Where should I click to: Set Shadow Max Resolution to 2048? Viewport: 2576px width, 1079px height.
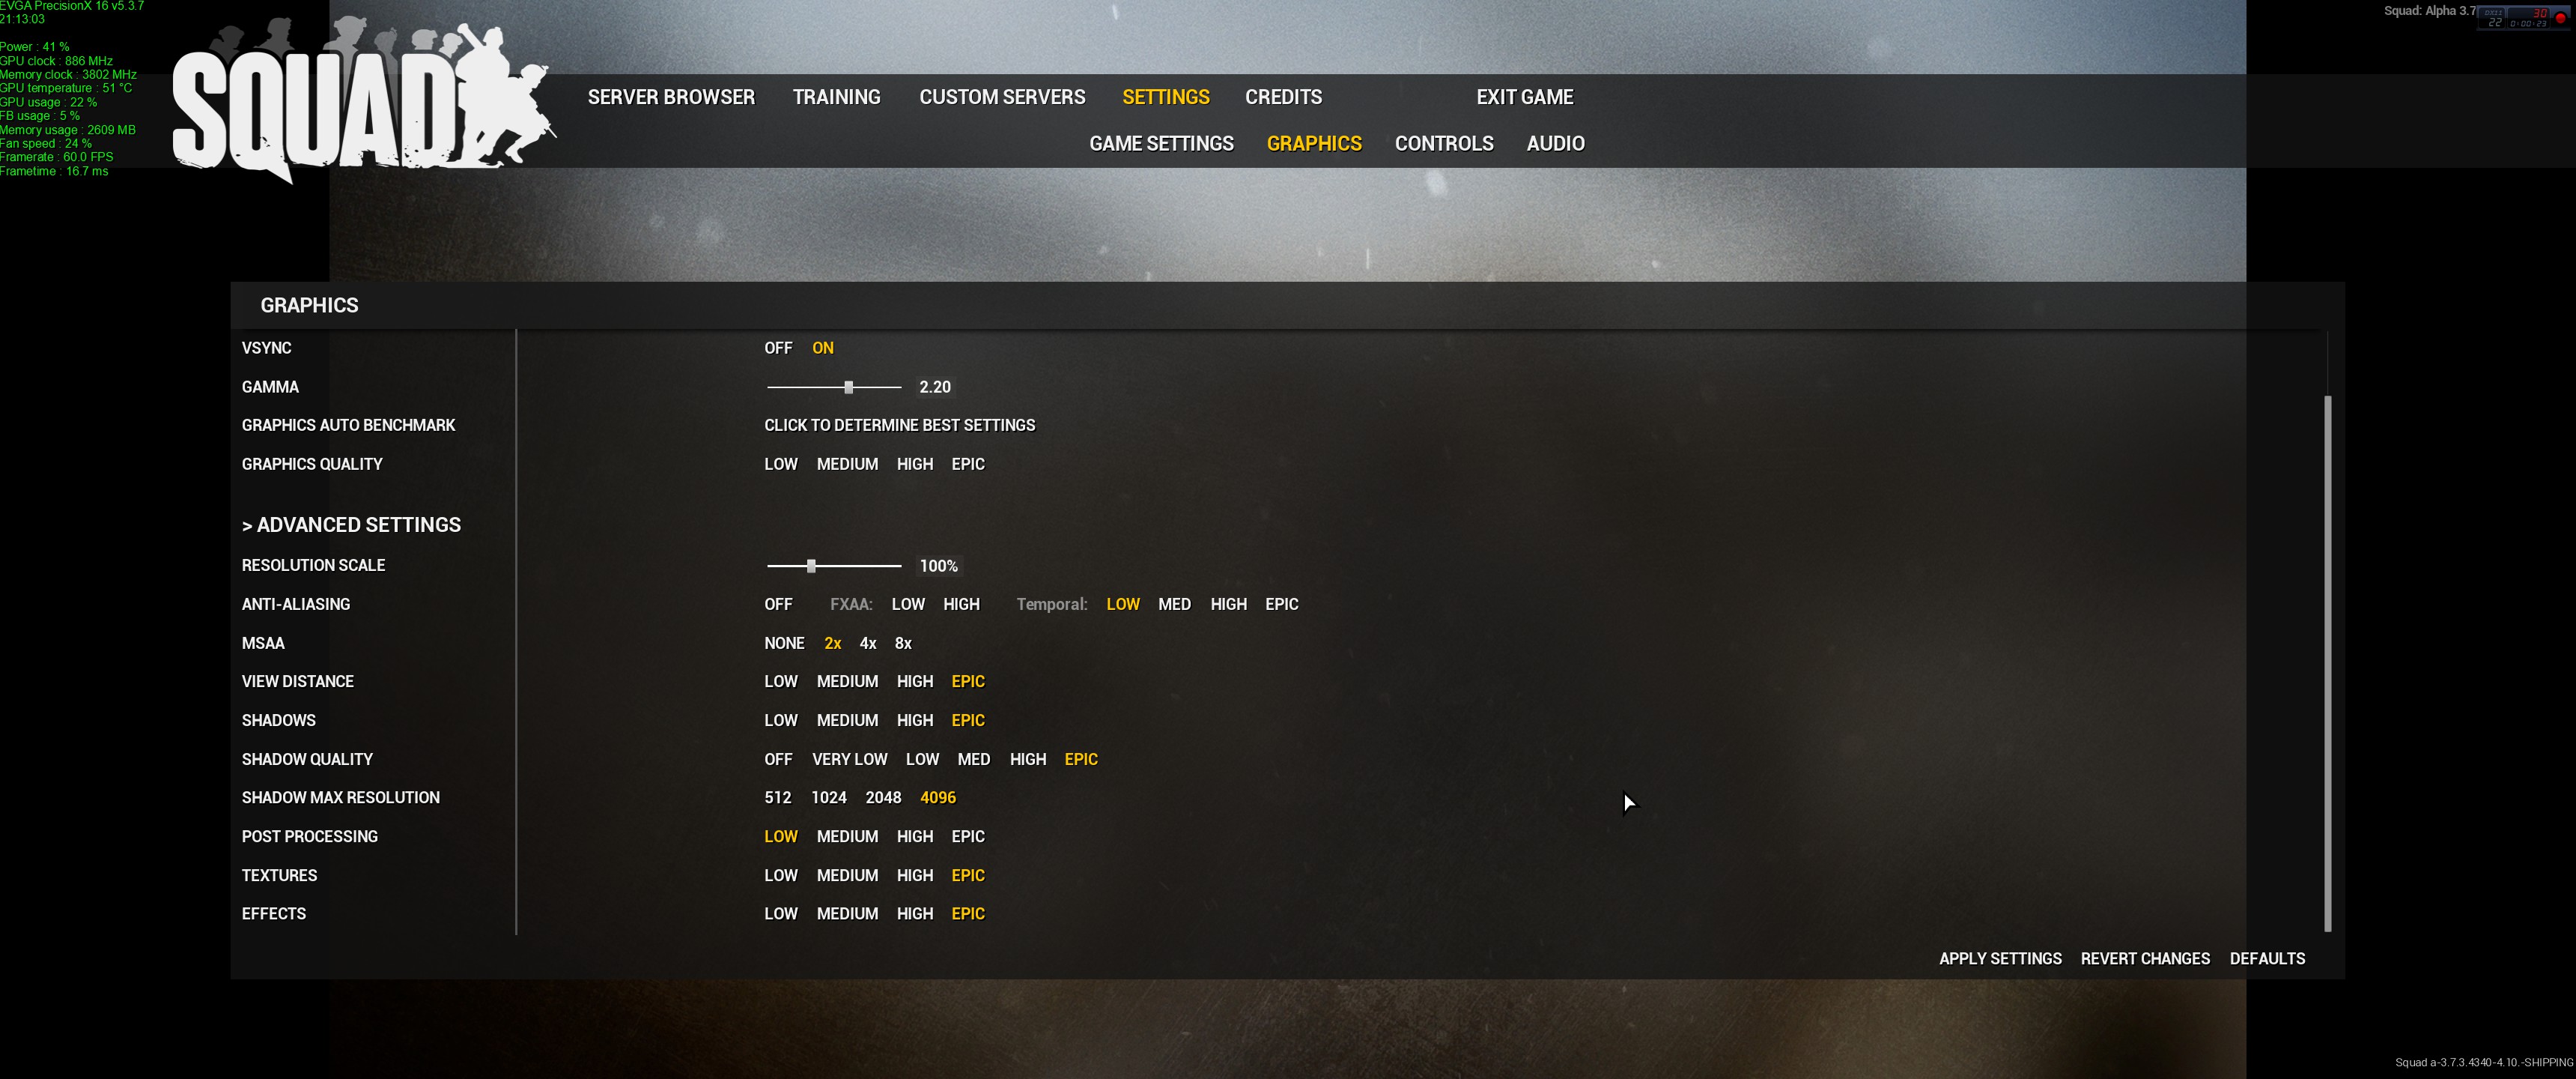882,797
